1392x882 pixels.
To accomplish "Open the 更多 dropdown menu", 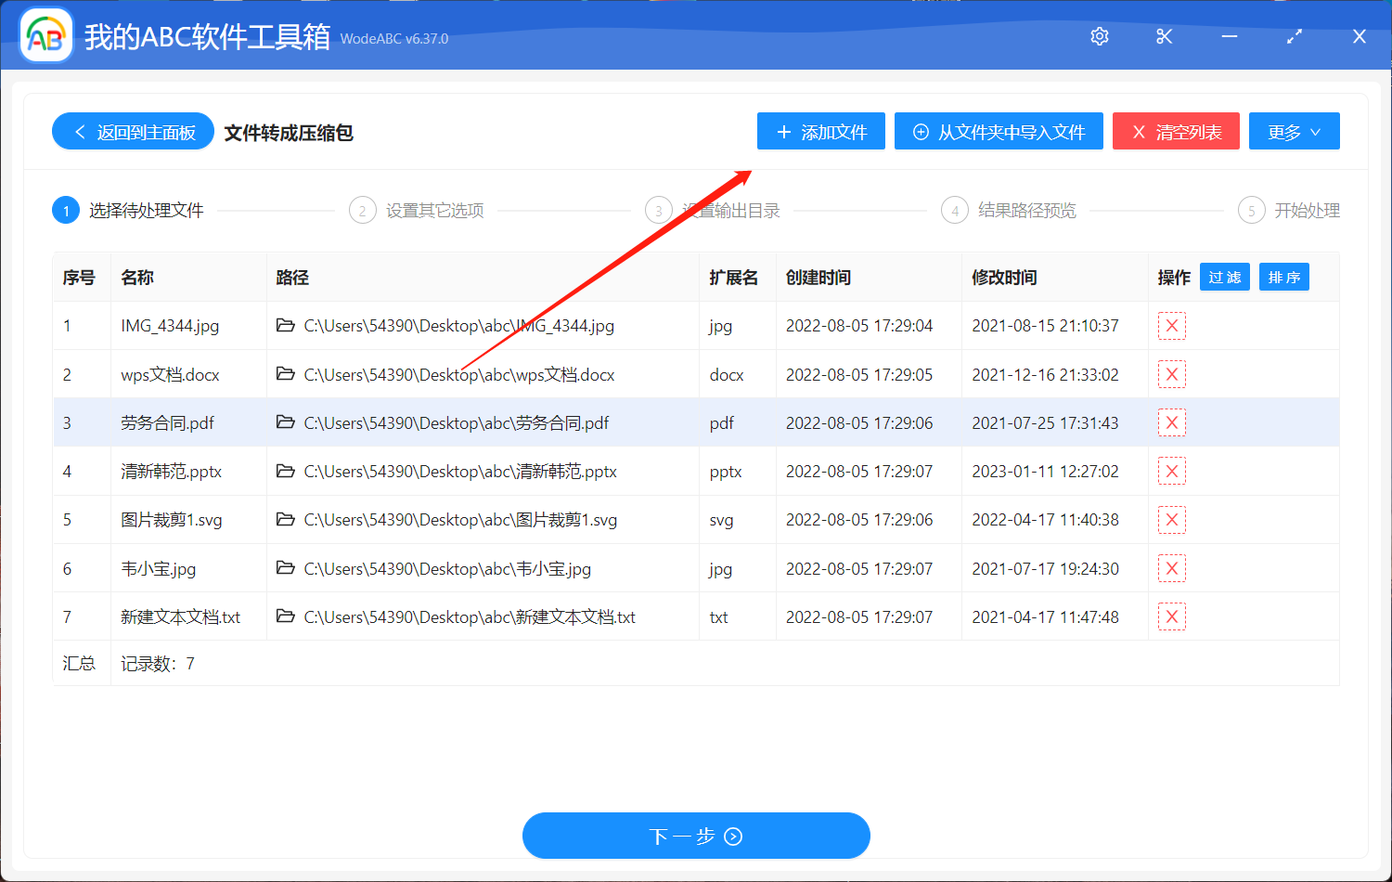I will click(1294, 131).
